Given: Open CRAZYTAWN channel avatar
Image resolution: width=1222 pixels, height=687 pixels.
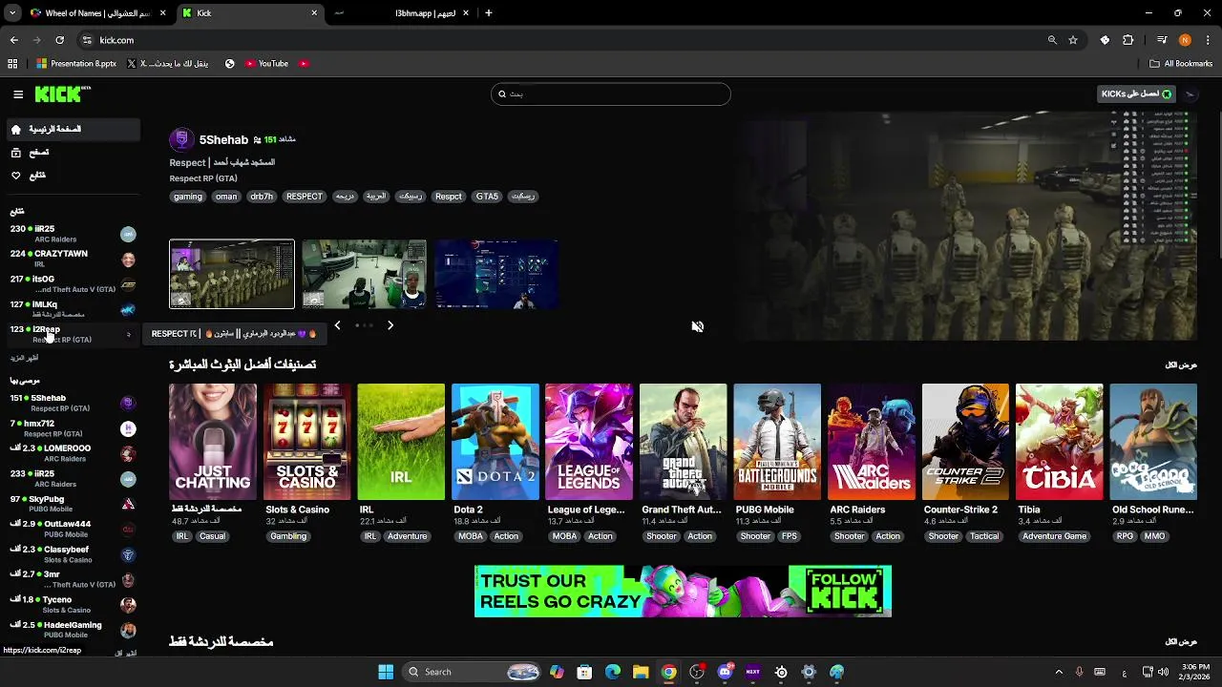Looking at the screenshot, I should pos(128,260).
